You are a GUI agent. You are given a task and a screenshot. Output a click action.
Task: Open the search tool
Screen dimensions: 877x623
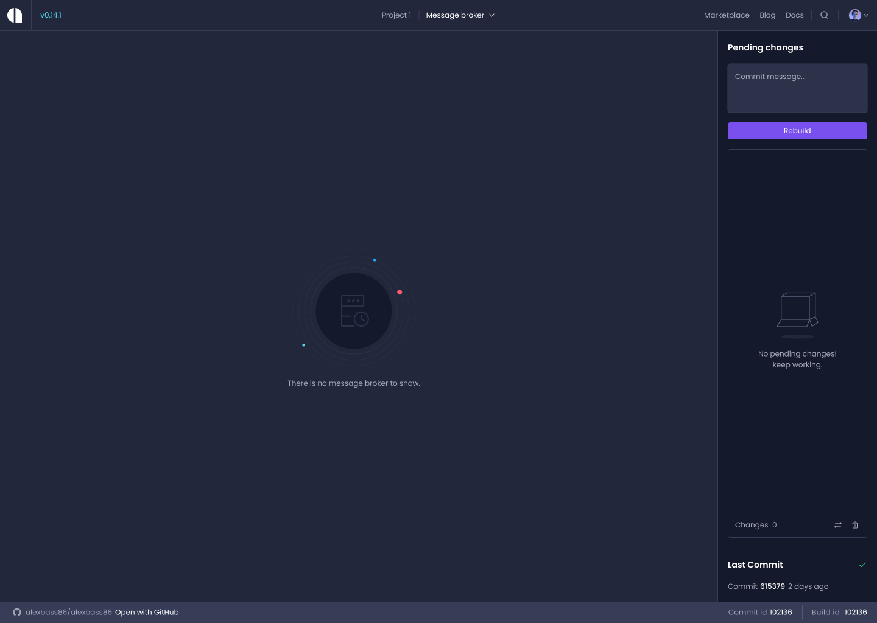click(824, 15)
